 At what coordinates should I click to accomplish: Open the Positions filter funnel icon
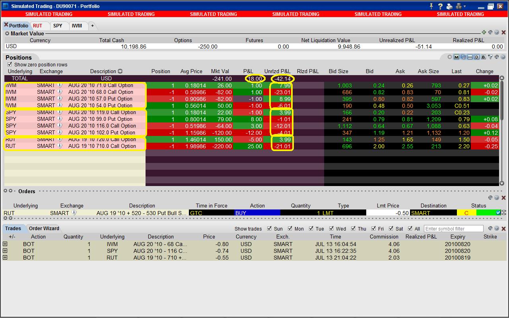coord(490,57)
